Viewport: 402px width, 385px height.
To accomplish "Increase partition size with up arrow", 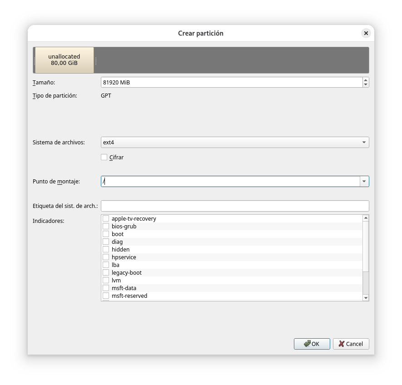I will pos(366,80).
